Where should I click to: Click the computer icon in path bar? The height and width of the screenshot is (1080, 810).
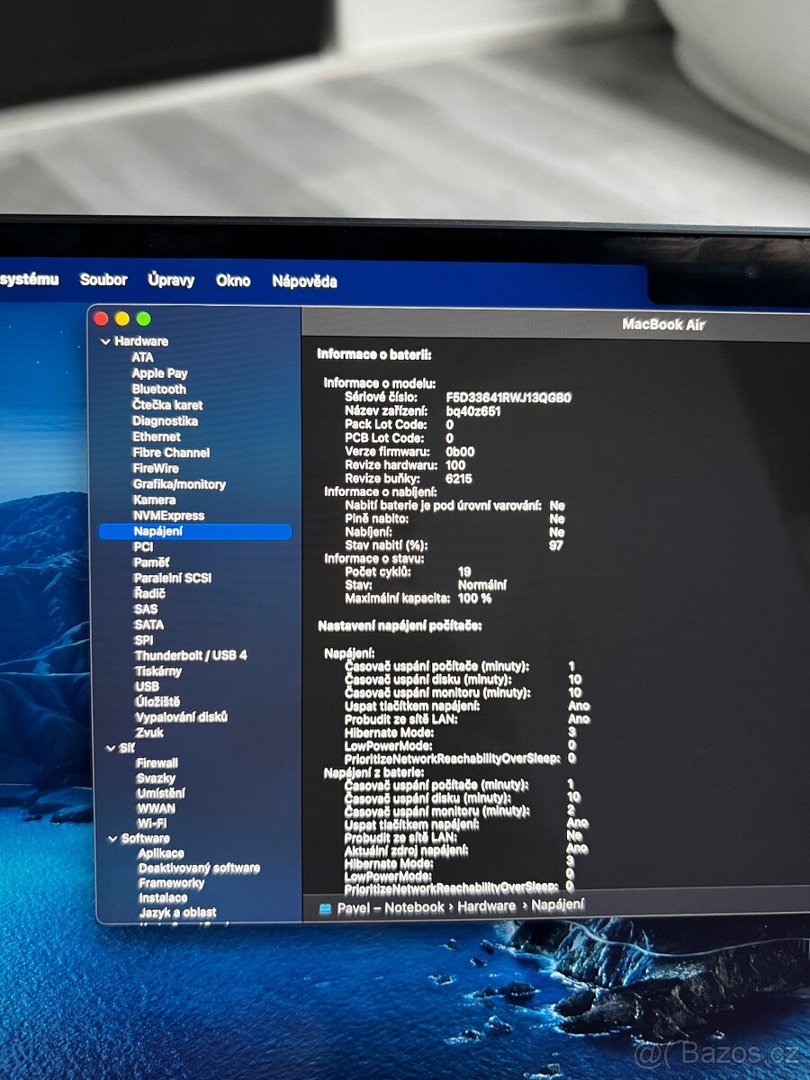tap(326, 908)
